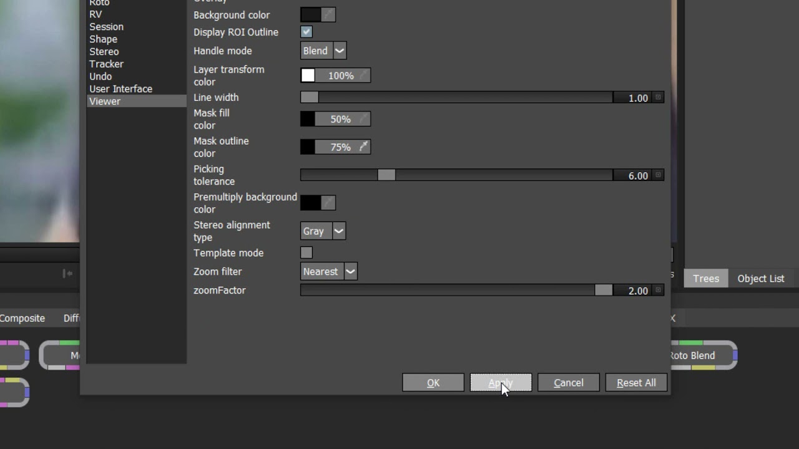Open the Handle mode Blend dropdown
The image size is (799, 449).
(323, 51)
